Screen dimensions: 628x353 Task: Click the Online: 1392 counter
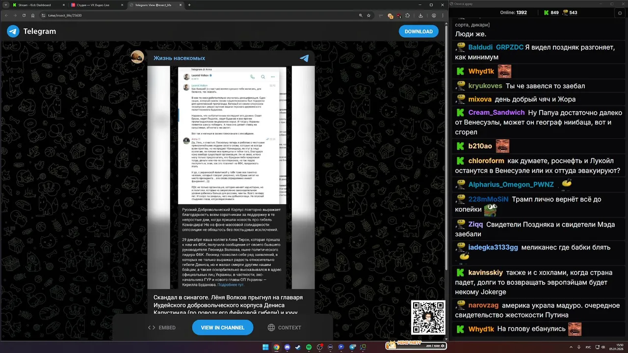click(x=513, y=12)
